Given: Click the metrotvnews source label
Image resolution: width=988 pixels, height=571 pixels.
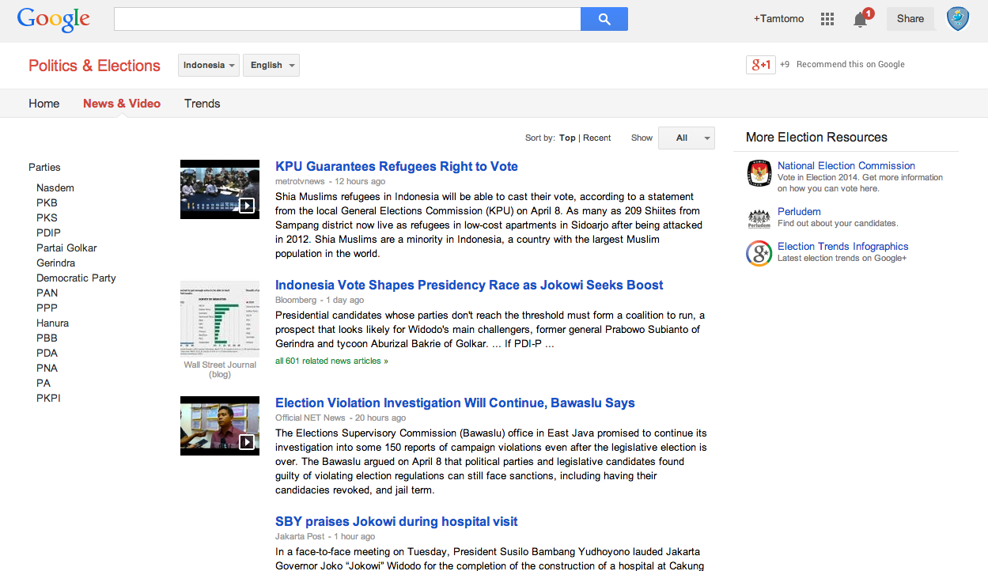Looking at the screenshot, I should point(300,182).
